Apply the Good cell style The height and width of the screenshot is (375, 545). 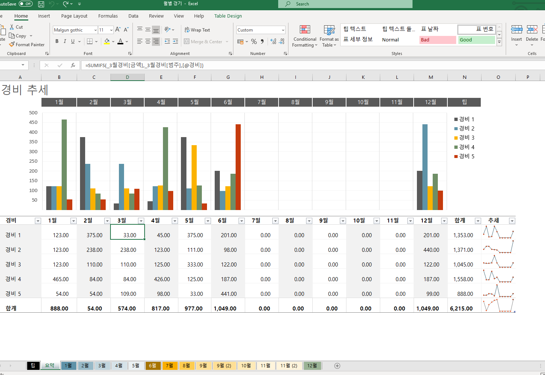[x=477, y=40]
